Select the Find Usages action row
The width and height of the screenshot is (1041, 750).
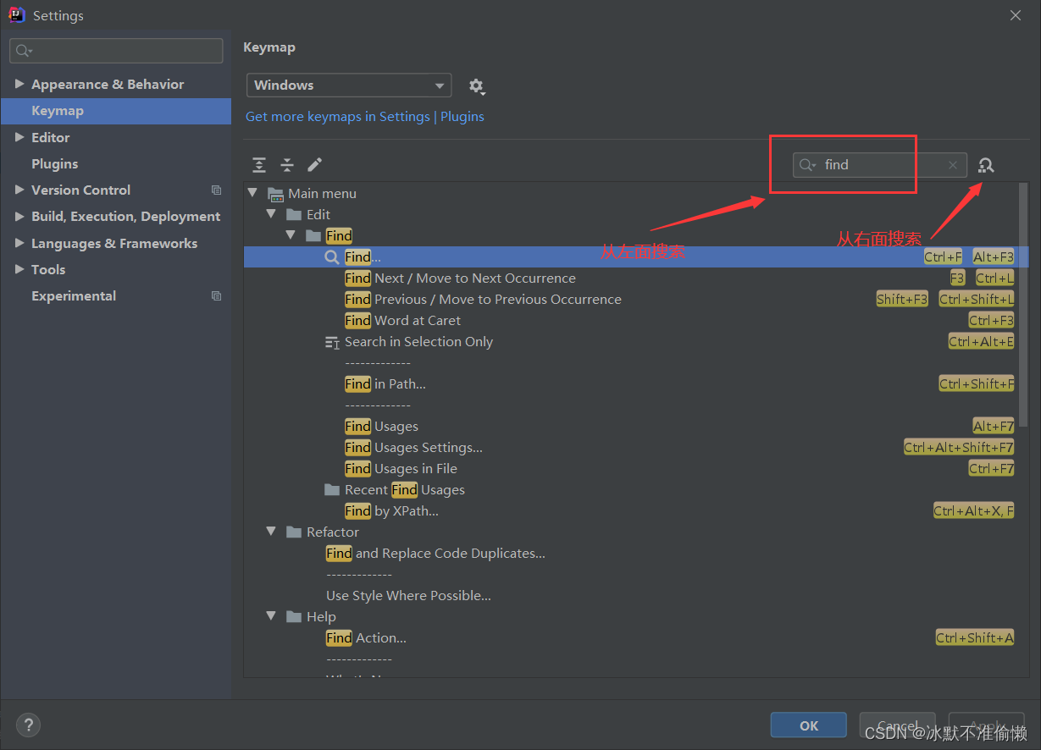click(381, 427)
